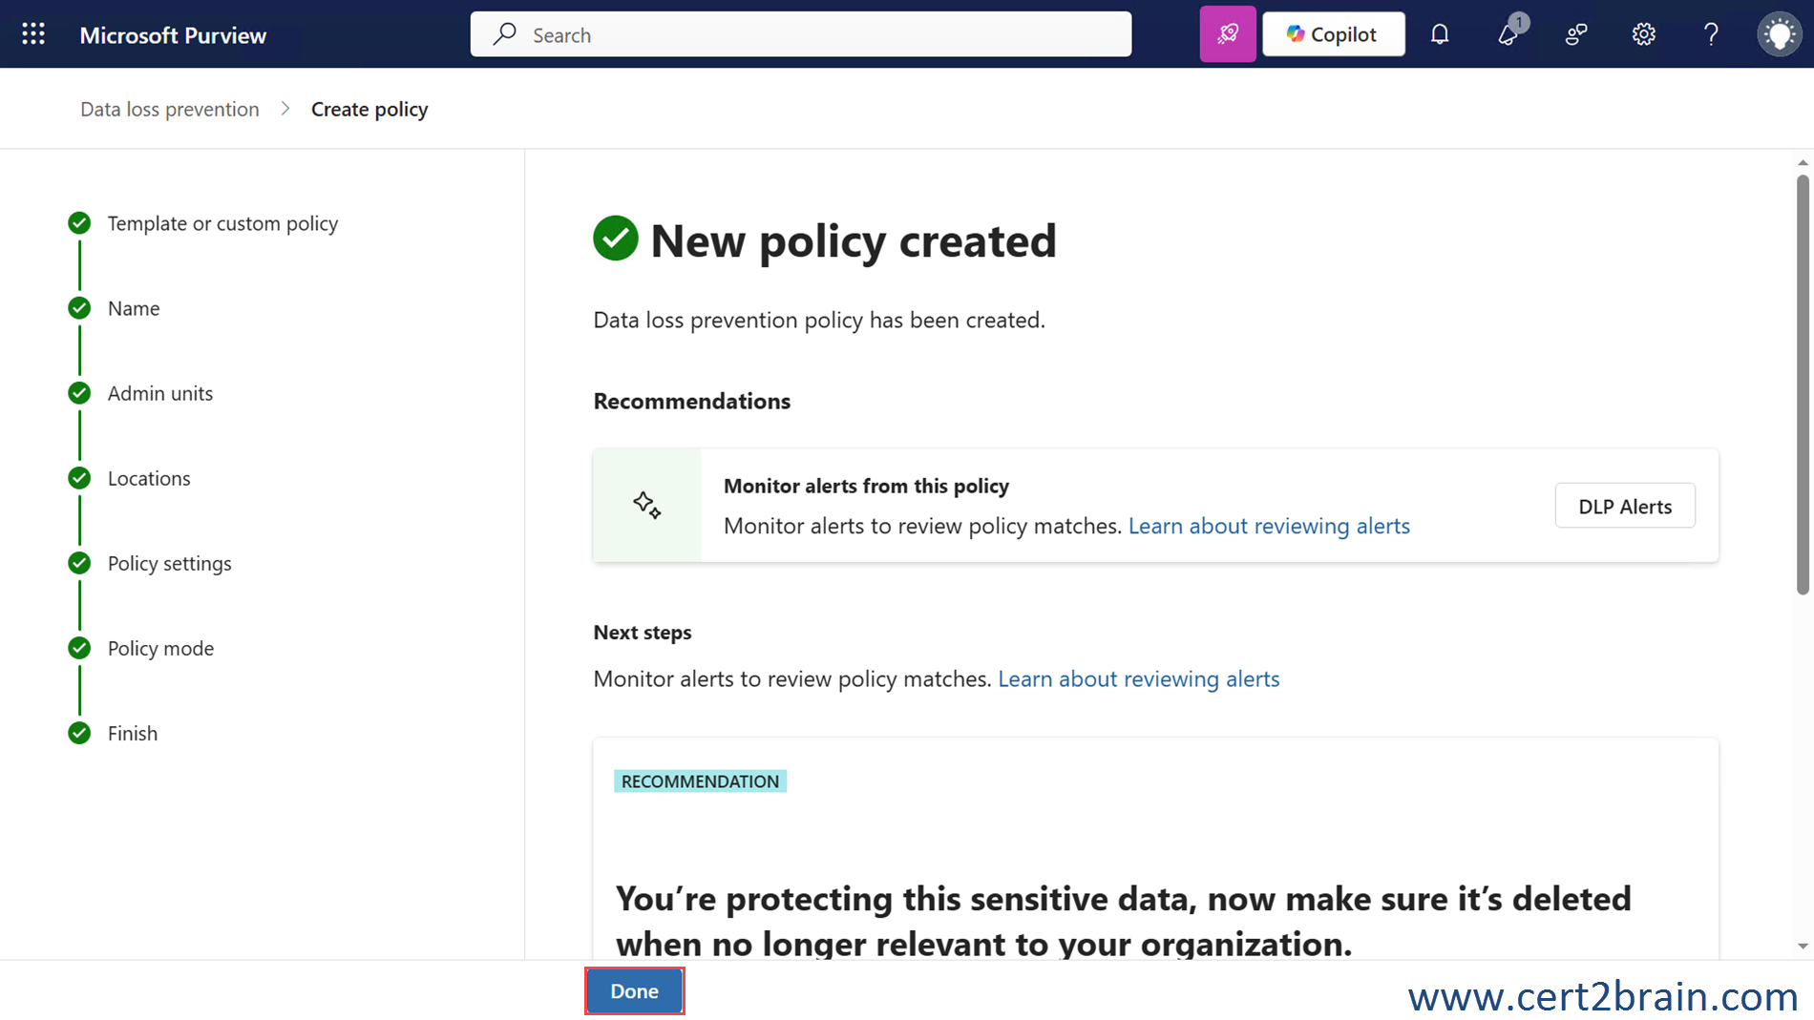Open the app launcher waffle icon
This screenshot has height=1020, width=1814.
(x=33, y=34)
